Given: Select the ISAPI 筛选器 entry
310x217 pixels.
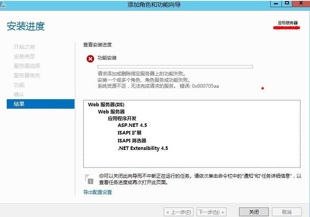Looking at the screenshot, I should (x=132, y=140).
